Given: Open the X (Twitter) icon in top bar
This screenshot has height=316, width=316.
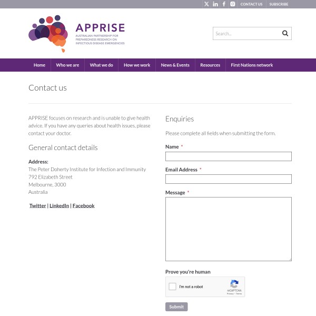Looking at the screenshot, I should pyautogui.click(x=206, y=4).
